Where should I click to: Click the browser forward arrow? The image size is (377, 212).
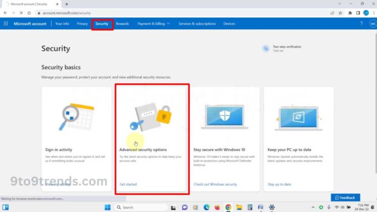pos(13,13)
